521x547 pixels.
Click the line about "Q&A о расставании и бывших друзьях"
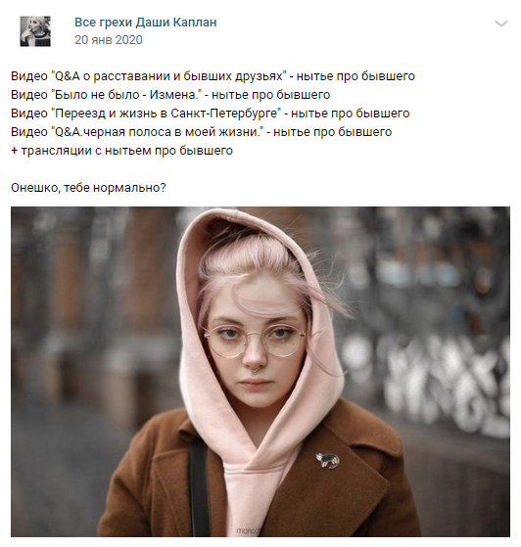(213, 76)
